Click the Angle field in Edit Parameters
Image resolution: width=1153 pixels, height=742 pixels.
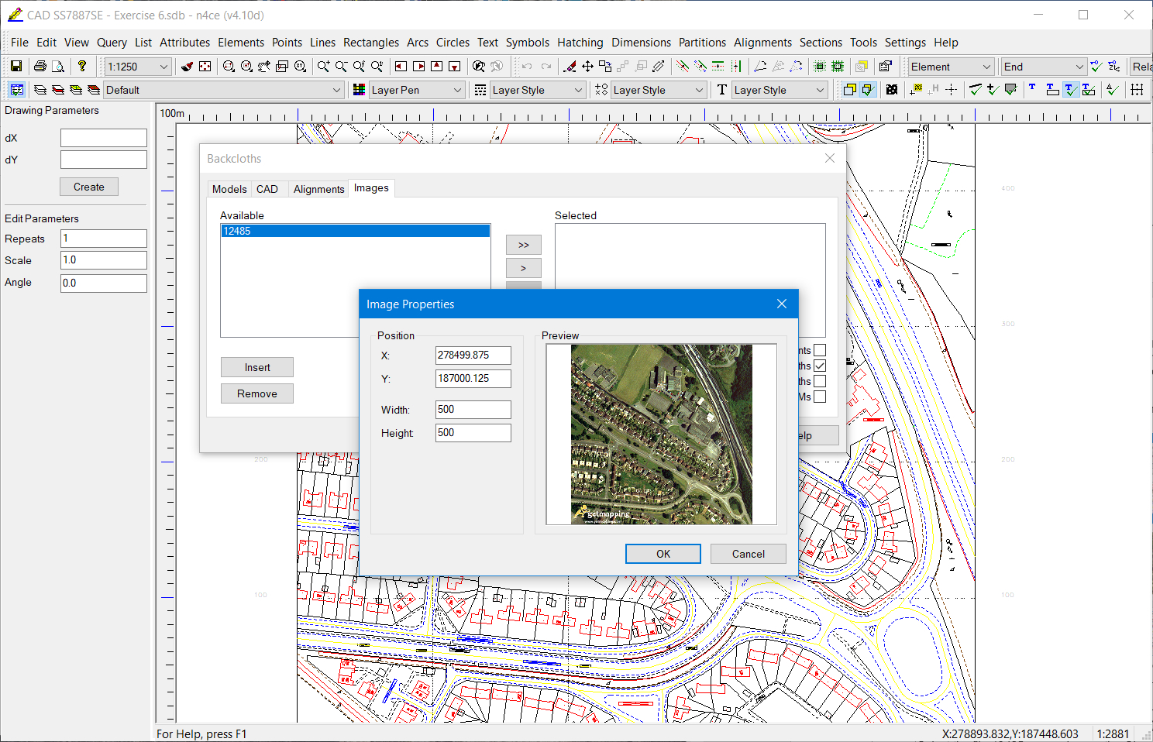tap(104, 283)
